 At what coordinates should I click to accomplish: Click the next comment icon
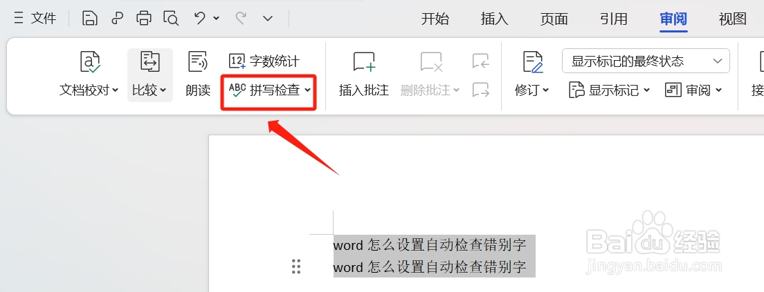[x=481, y=90]
